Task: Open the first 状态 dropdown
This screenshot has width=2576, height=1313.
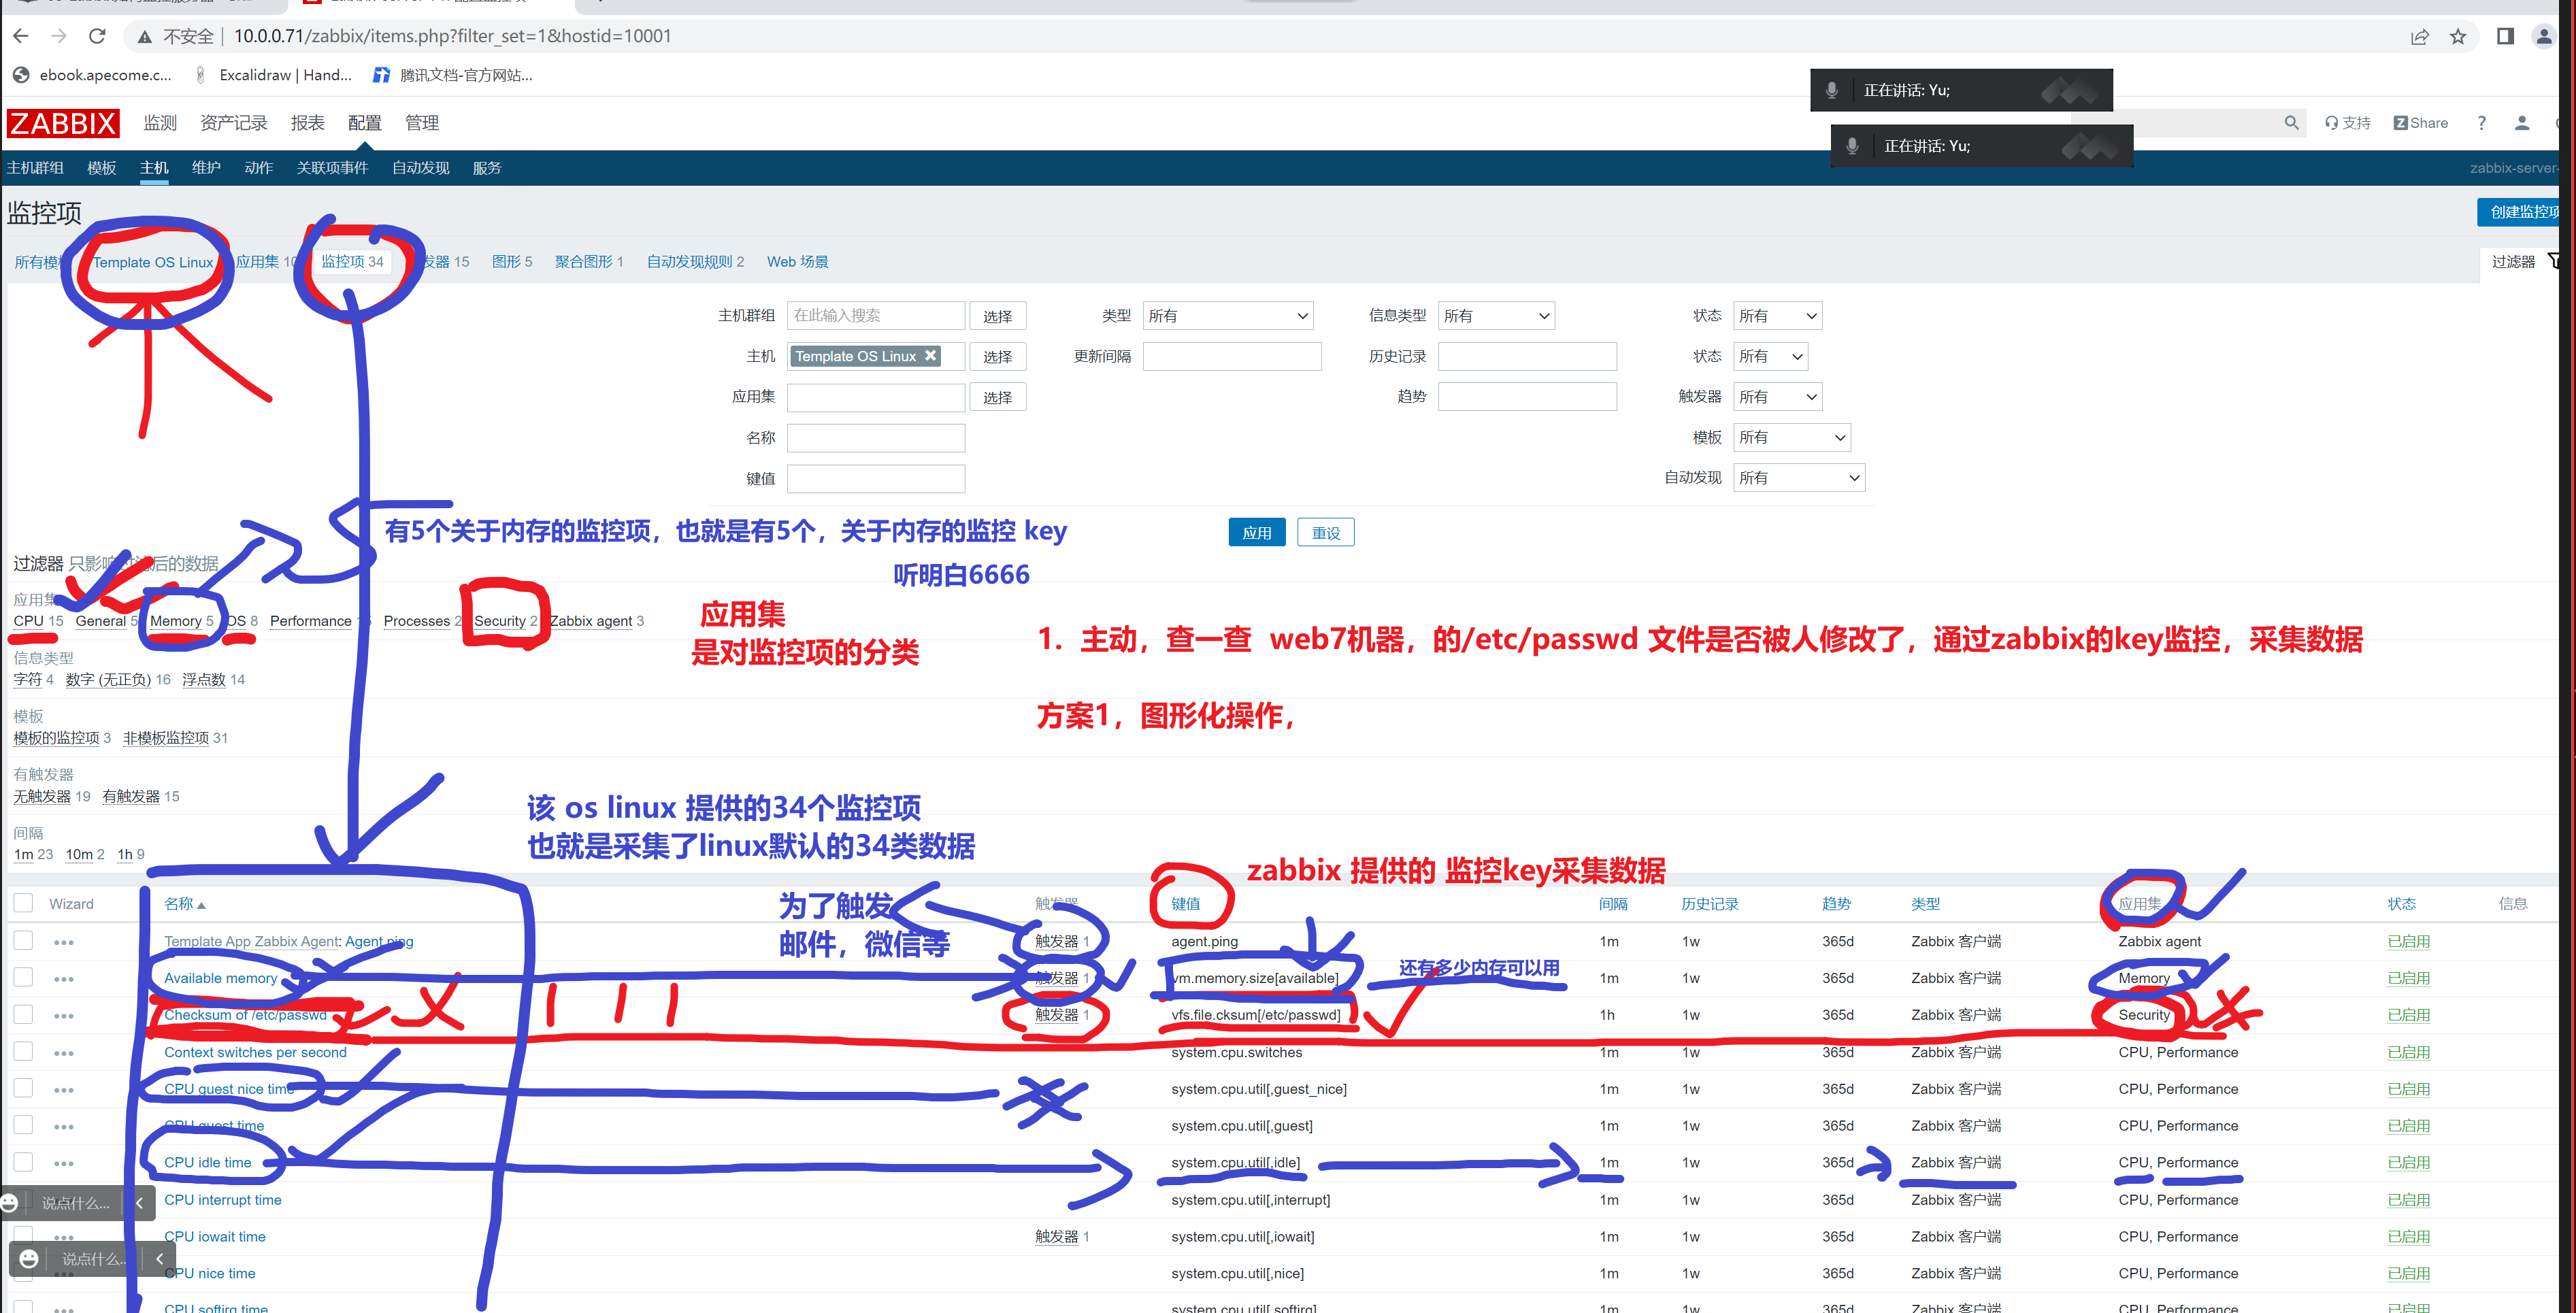Action: click(x=1777, y=316)
